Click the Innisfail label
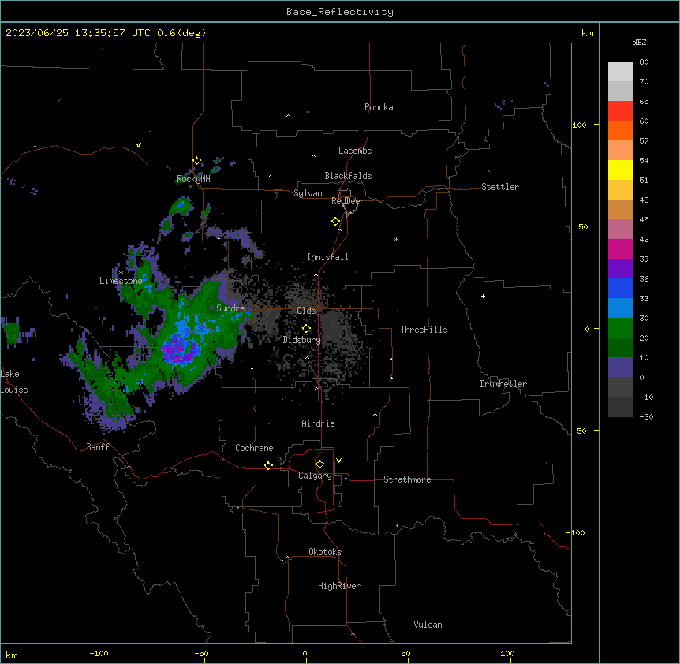This screenshot has width=680, height=664. click(327, 257)
